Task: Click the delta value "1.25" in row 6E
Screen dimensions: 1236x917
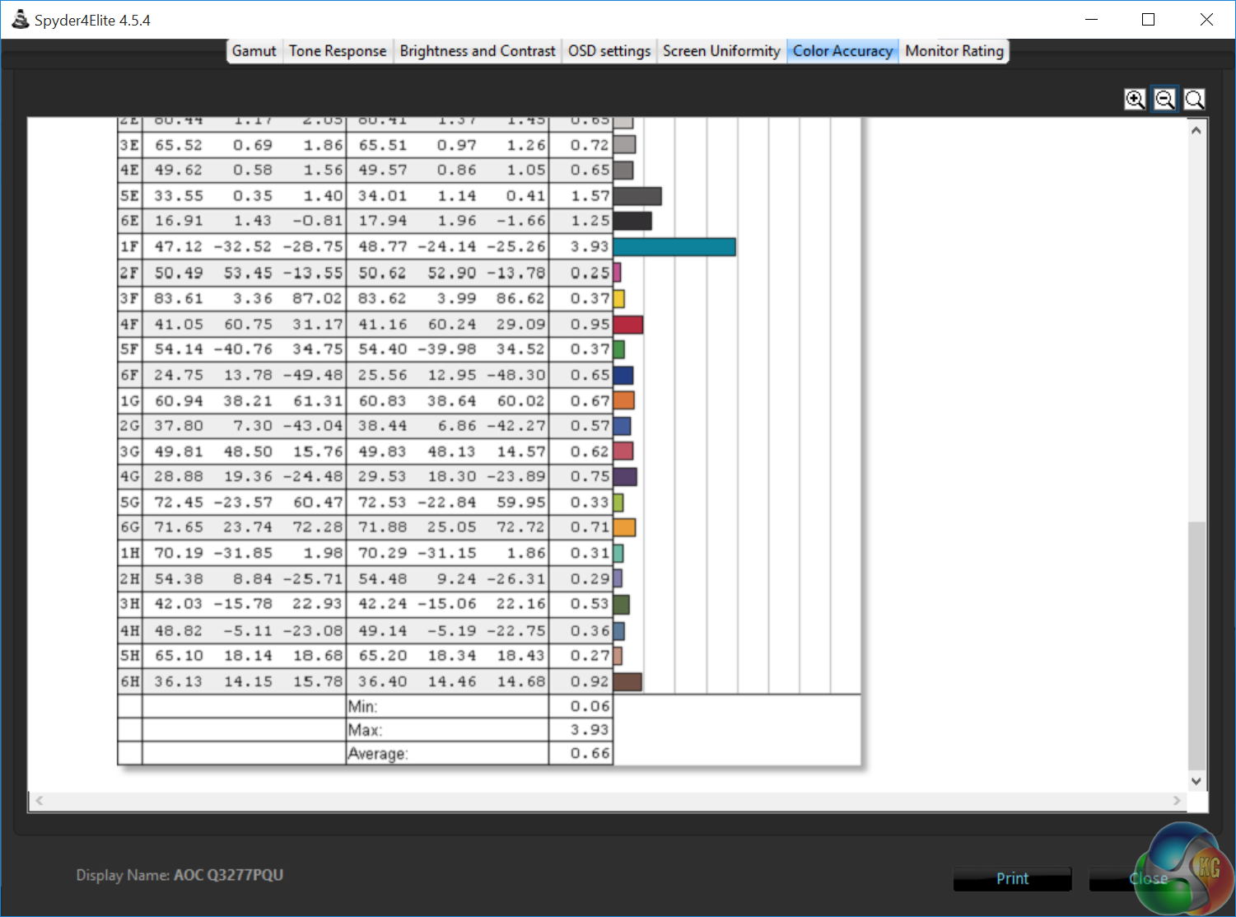Action: pyautogui.click(x=590, y=221)
